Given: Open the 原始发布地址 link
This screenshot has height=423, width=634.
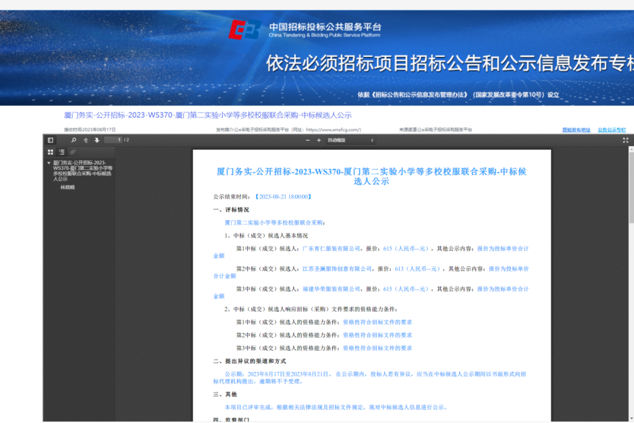Looking at the screenshot, I should coord(576,130).
